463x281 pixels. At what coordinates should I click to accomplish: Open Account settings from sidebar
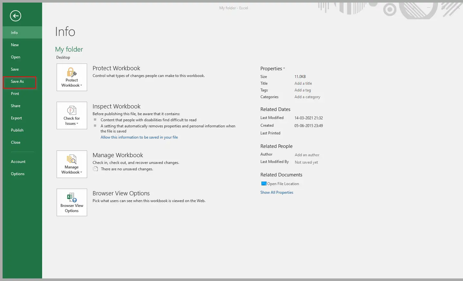[22, 161]
